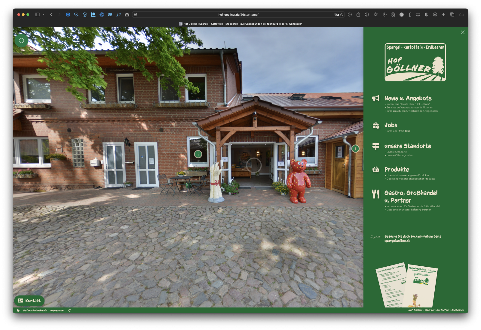Screen dimensions: 481x330
Task: Toggle the half-shaded shield privacy icon
Action: (426, 14)
